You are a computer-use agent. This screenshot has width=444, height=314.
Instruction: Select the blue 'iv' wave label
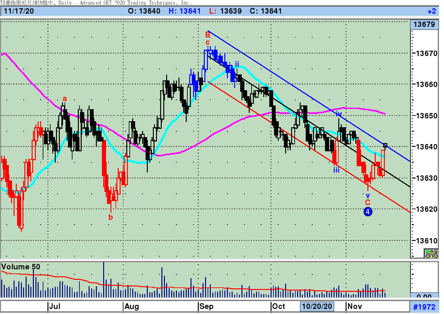339,114
